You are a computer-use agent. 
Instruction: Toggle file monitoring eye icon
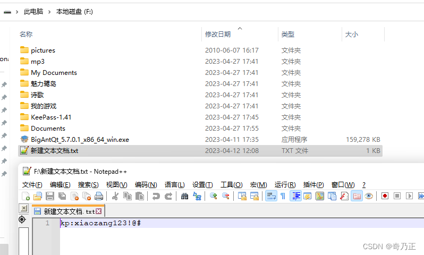coord(369,196)
